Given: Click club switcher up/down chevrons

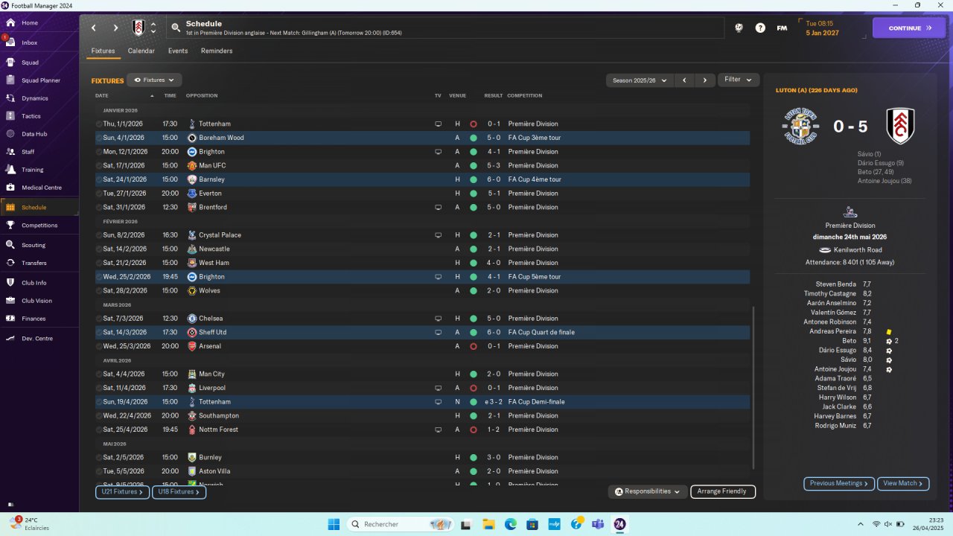Looking at the screenshot, I should point(153,28).
